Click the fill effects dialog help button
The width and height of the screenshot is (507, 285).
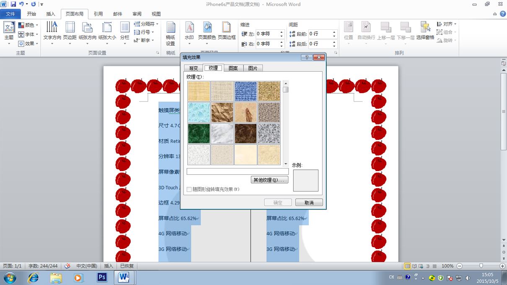tap(306, 57)
